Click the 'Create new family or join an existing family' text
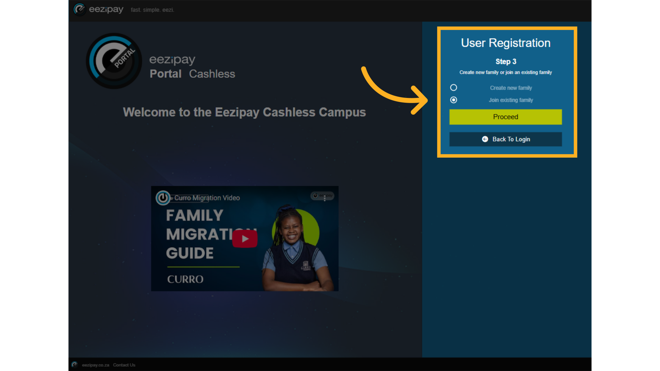This screenshot has width=660, height=371. point(506,72)
